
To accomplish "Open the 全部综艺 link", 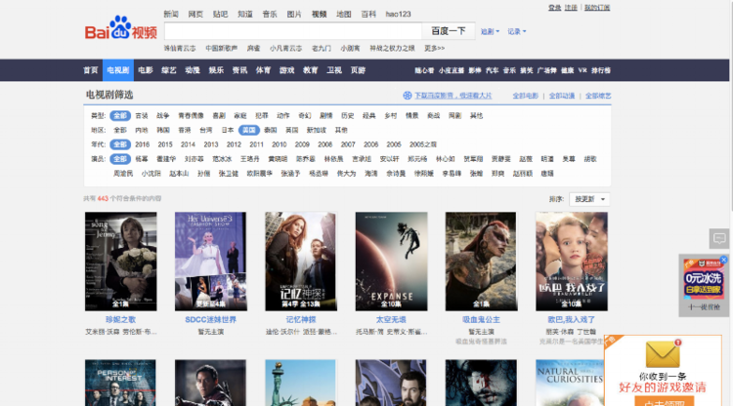I will click(x=598, y=96).
